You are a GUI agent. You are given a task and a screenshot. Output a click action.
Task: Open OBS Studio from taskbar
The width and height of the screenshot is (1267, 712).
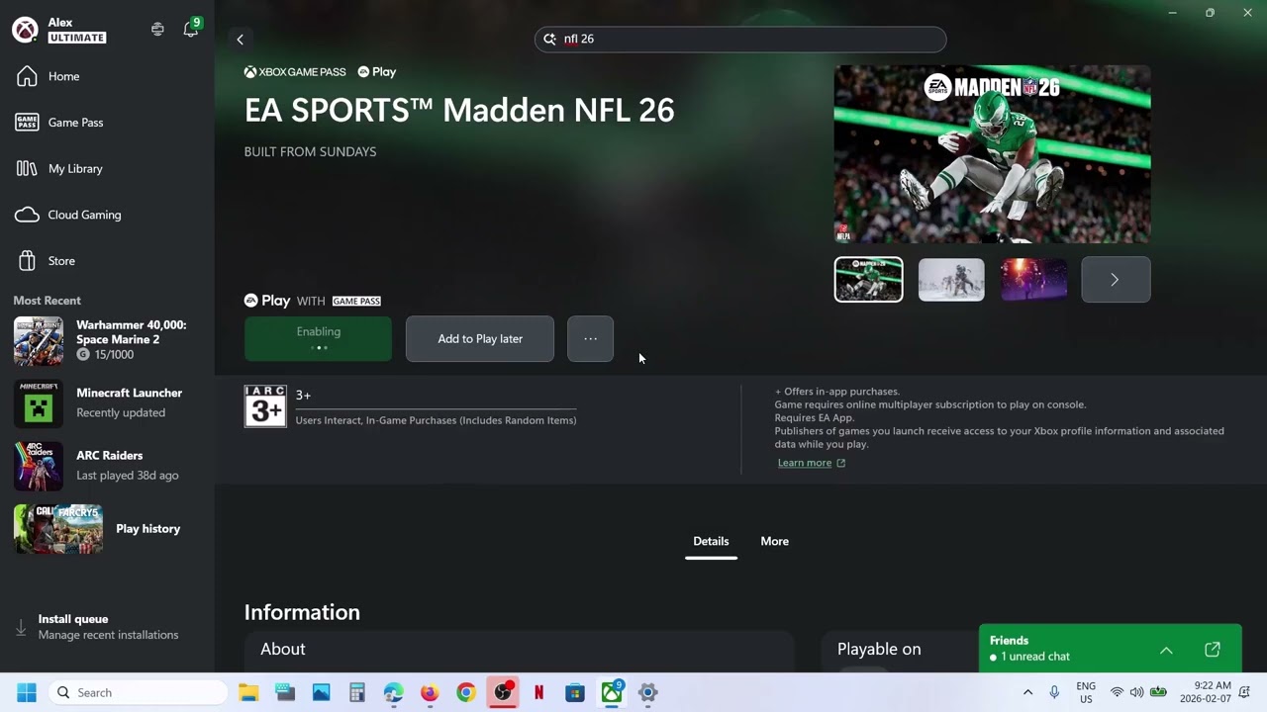pyautogui.click(x=503, y=691)
